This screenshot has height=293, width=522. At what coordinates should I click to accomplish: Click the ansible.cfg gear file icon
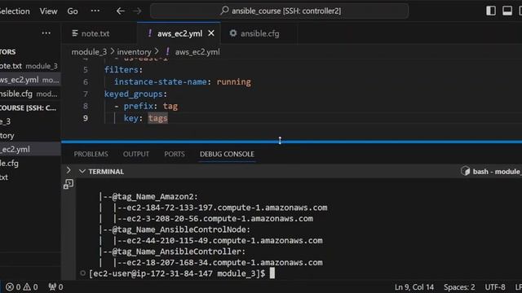click(233, 33)
